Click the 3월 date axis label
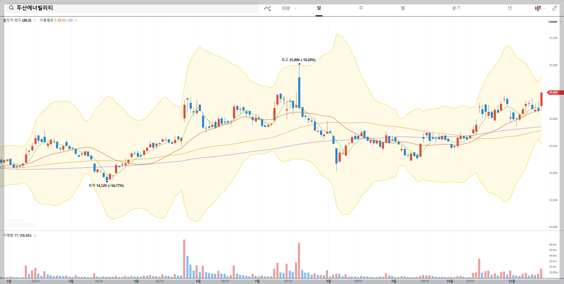 [9, 281]
